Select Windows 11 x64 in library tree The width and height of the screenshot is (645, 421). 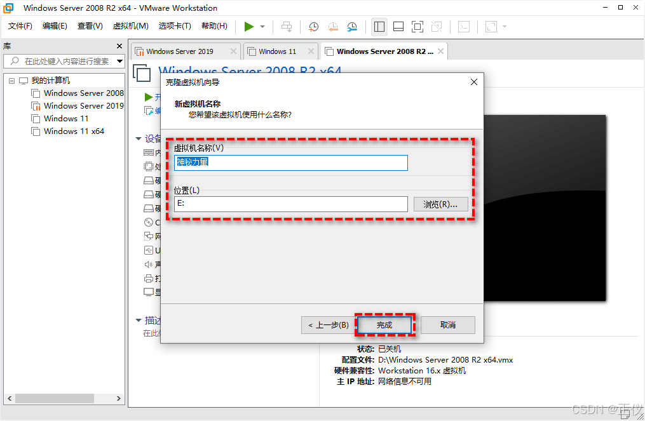(74, 131)
